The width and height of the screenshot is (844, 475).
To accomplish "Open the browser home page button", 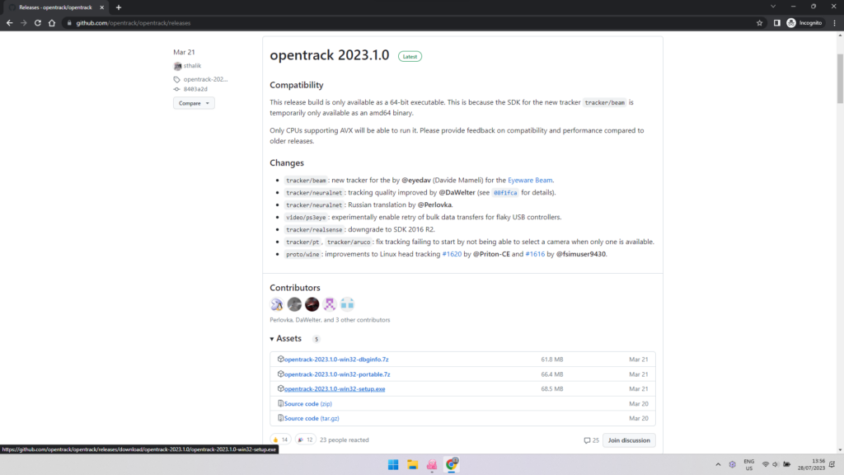I will click(52, 23).
